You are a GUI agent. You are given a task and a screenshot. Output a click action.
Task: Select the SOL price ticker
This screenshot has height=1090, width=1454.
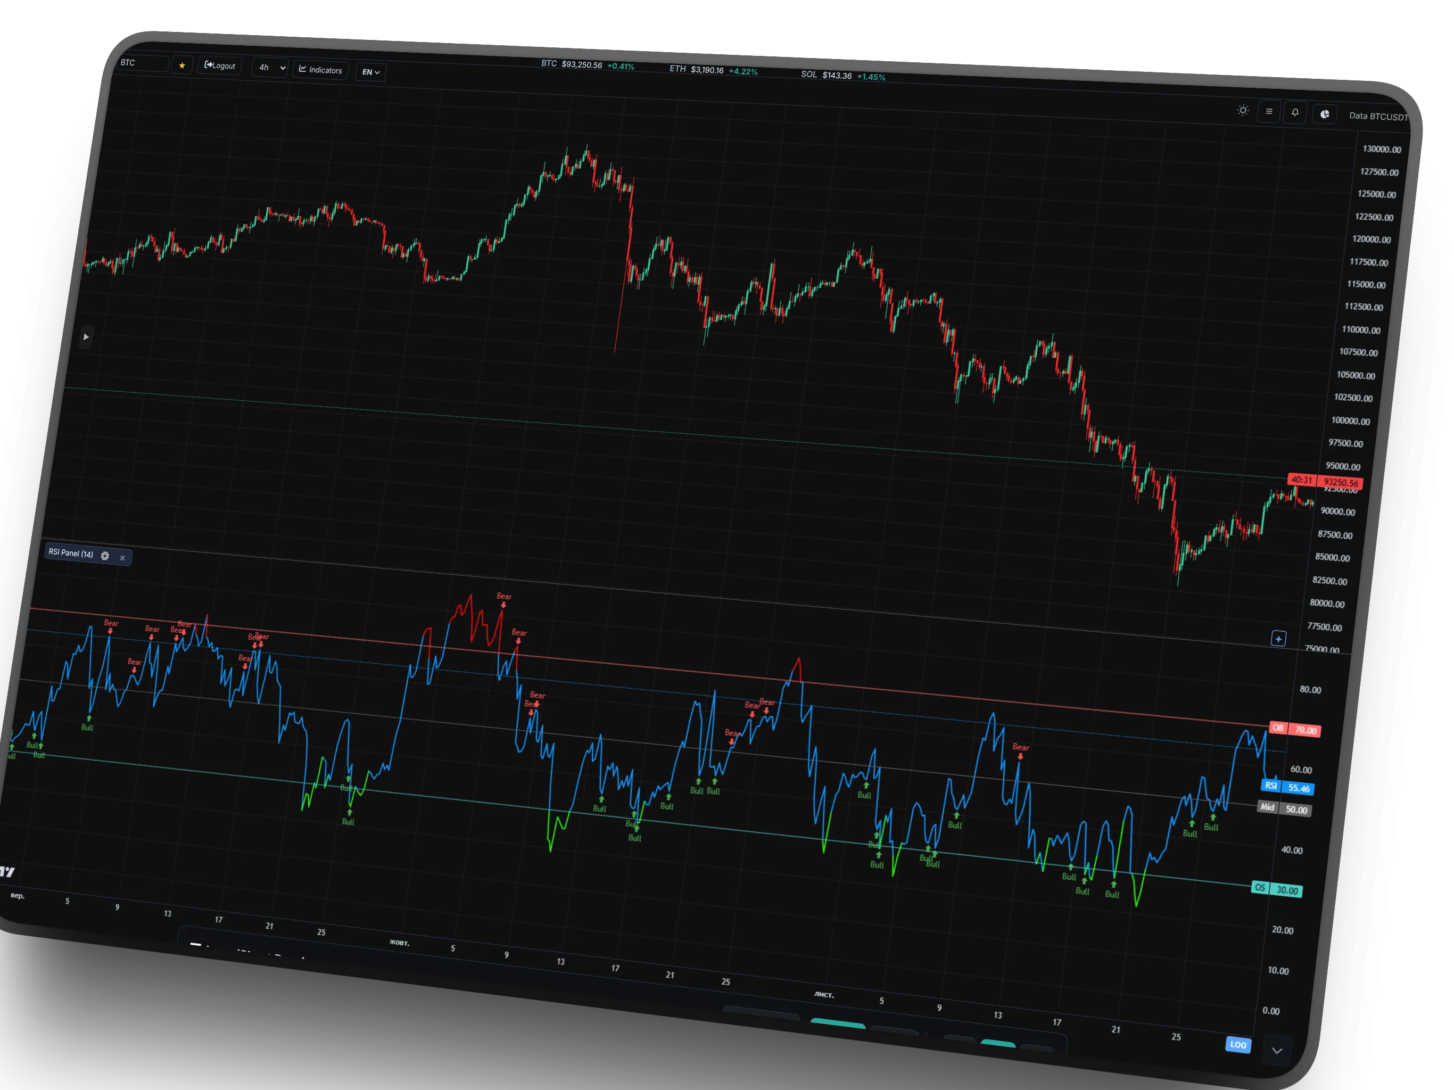click(x=842, y=76)
